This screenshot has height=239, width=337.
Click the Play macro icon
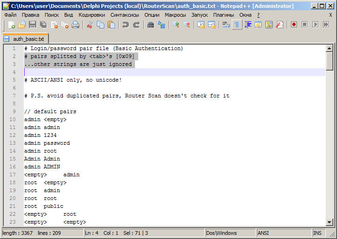click(315, 25)
